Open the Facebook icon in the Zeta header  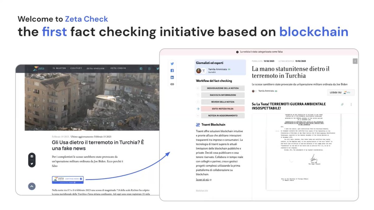pos(141,68)
